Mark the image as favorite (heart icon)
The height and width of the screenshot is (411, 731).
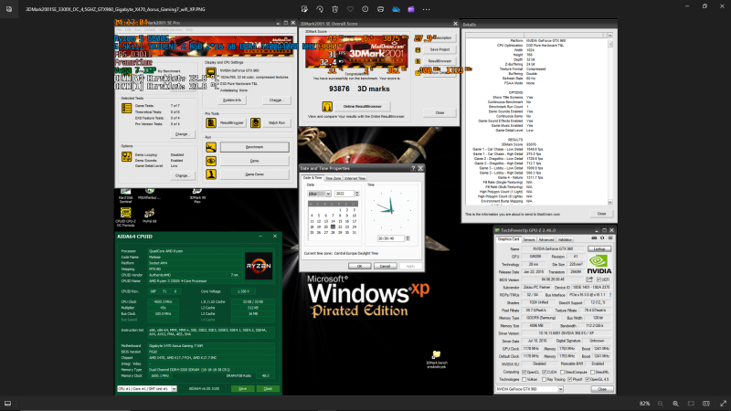pyautogui.click(x=350, y=9)
